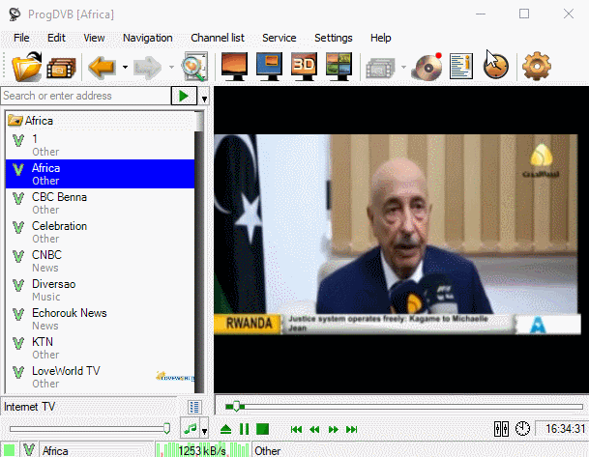The height and width of the screenshot is (457, 589).
Task: Open the Service menu
Action: click(280, 38)
